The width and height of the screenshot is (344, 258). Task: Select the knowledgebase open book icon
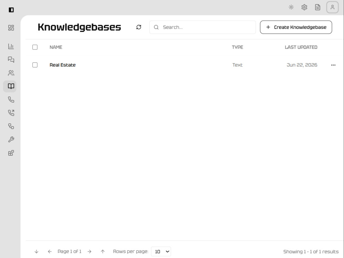(x=11, y=86)
